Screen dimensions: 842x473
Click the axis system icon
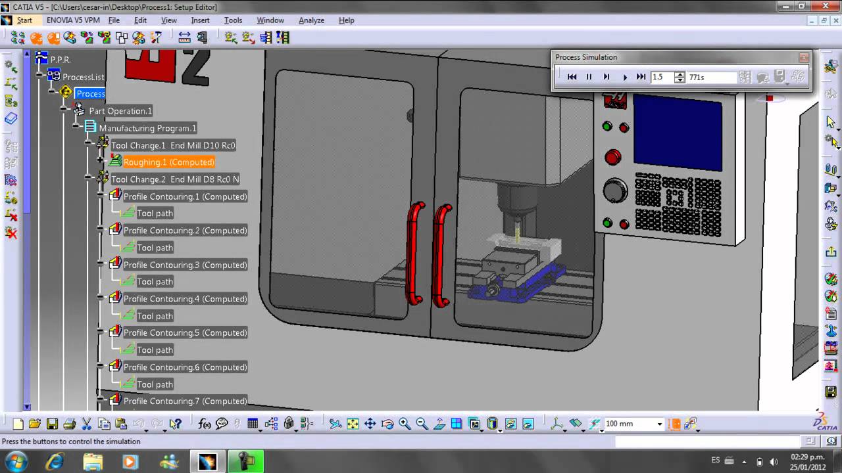pyautogui.click(x=558, y=424)
